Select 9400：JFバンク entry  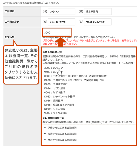pyautogui.click(x=53, y=72)
